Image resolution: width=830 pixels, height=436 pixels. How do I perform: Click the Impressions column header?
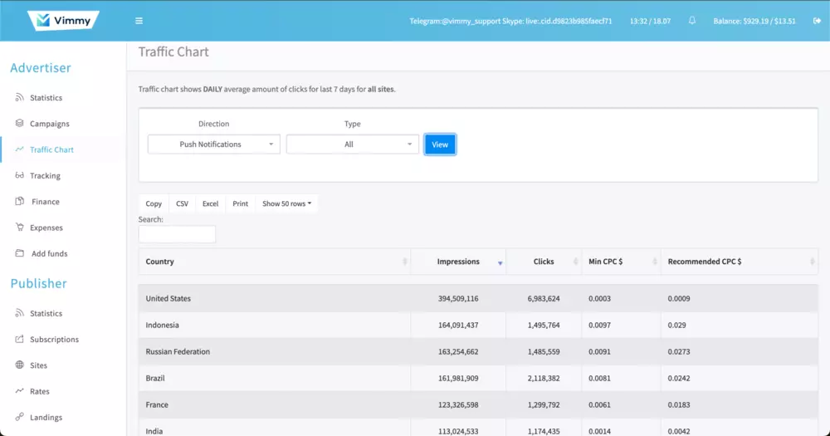click(458, 261)
